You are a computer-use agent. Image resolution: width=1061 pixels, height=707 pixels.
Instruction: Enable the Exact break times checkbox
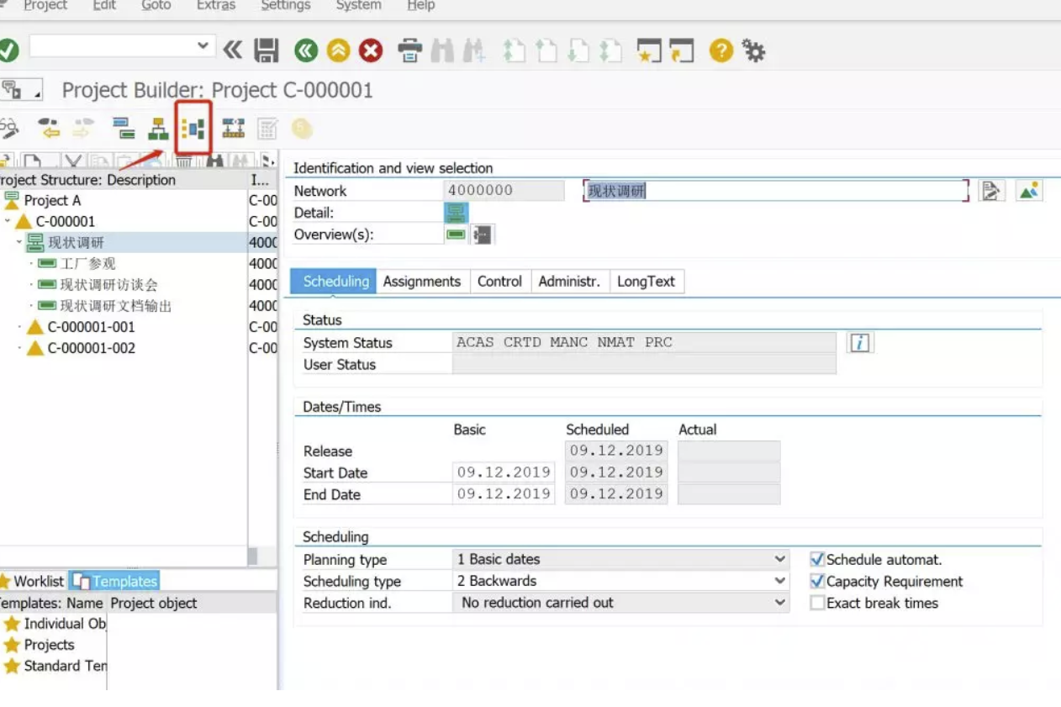point(817,603)
